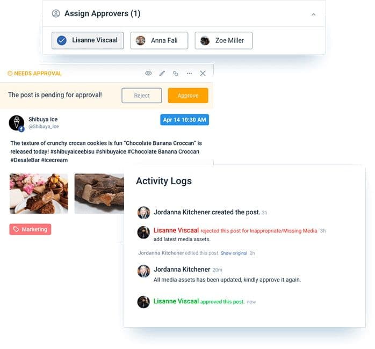Click the Approve button
375x349 pixels.
[x=188, y=96]
